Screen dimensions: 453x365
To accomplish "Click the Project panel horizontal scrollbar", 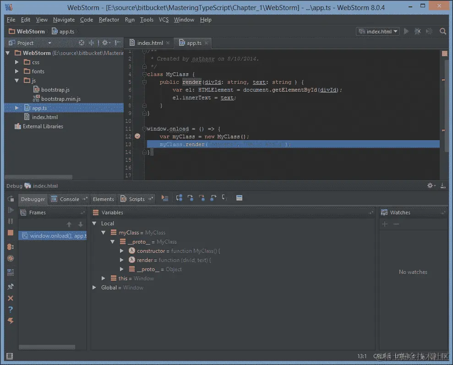I will click(x=38, y=177).
